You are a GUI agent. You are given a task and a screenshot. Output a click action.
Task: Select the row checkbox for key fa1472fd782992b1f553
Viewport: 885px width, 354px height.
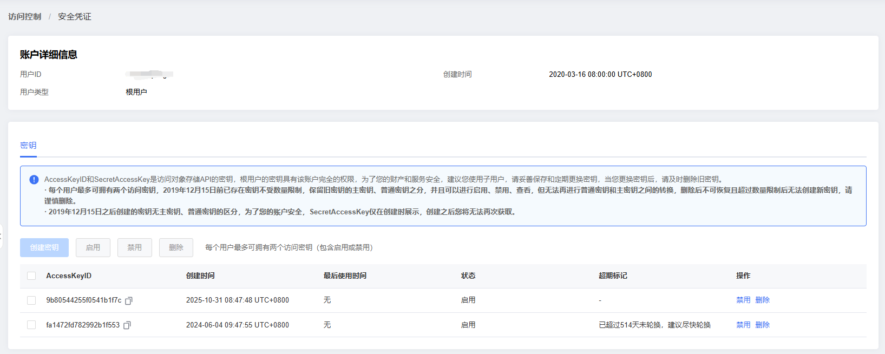tap(31, 325)
